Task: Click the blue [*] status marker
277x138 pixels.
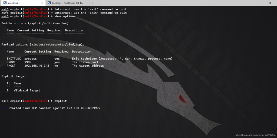Action: [4, 108]
